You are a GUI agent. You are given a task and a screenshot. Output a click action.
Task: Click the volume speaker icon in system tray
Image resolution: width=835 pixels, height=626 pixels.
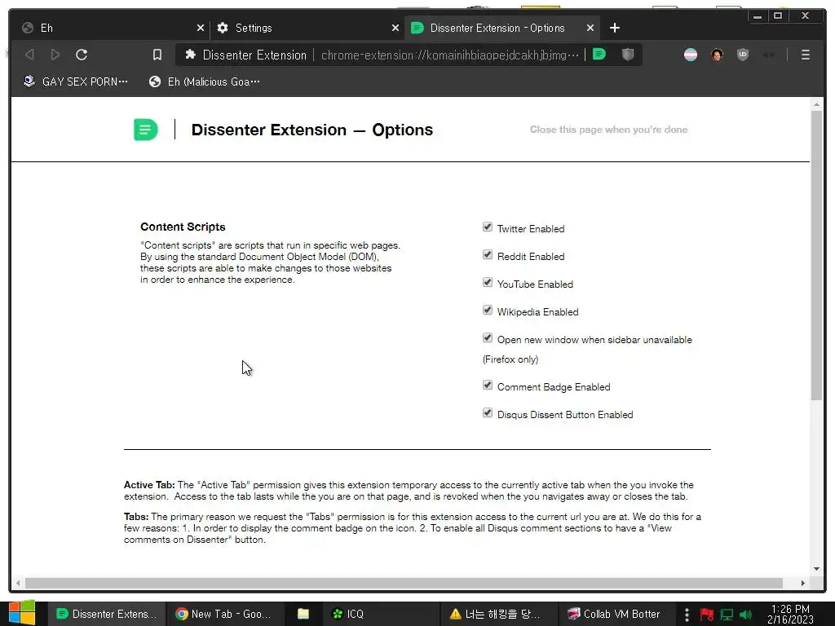point(746,615)
